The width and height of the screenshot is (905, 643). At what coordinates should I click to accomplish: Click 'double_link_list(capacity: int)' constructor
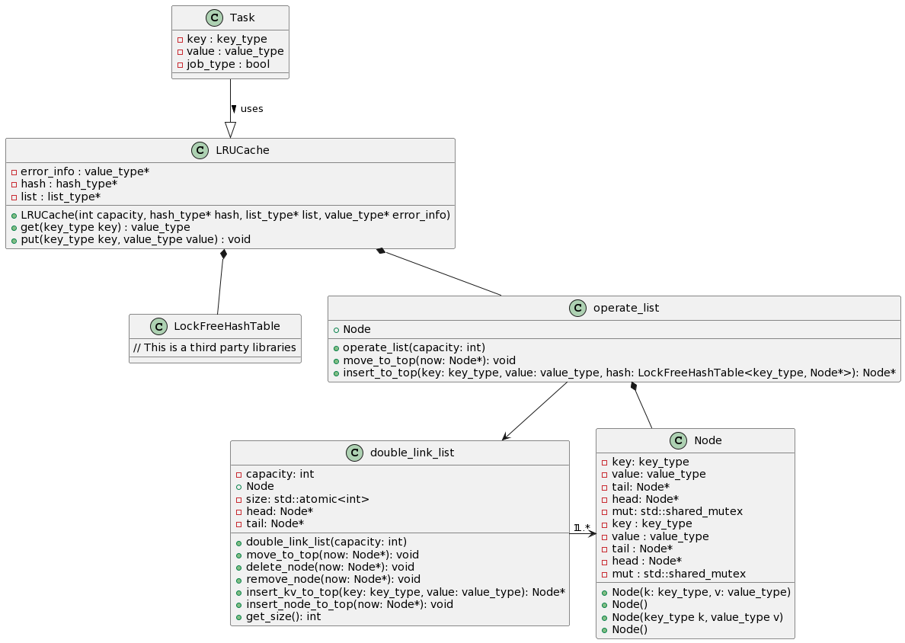tap(327, 542)
